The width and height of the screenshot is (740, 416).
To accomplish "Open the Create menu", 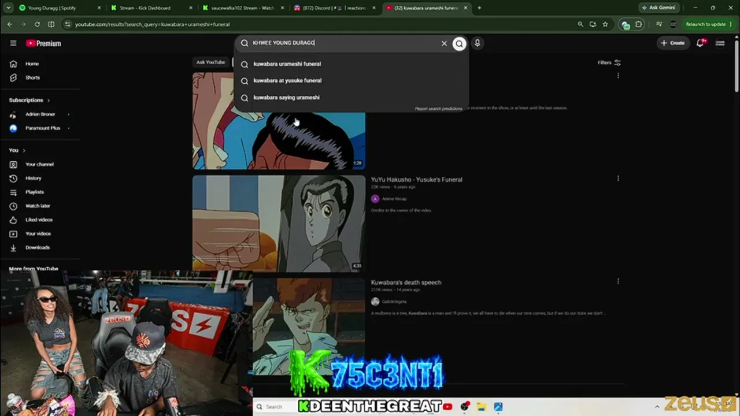I will (673, 43).
